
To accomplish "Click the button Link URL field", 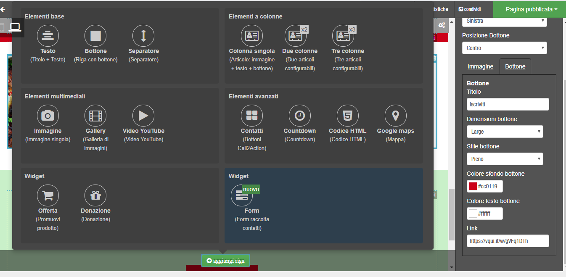I will pos(508,241).
